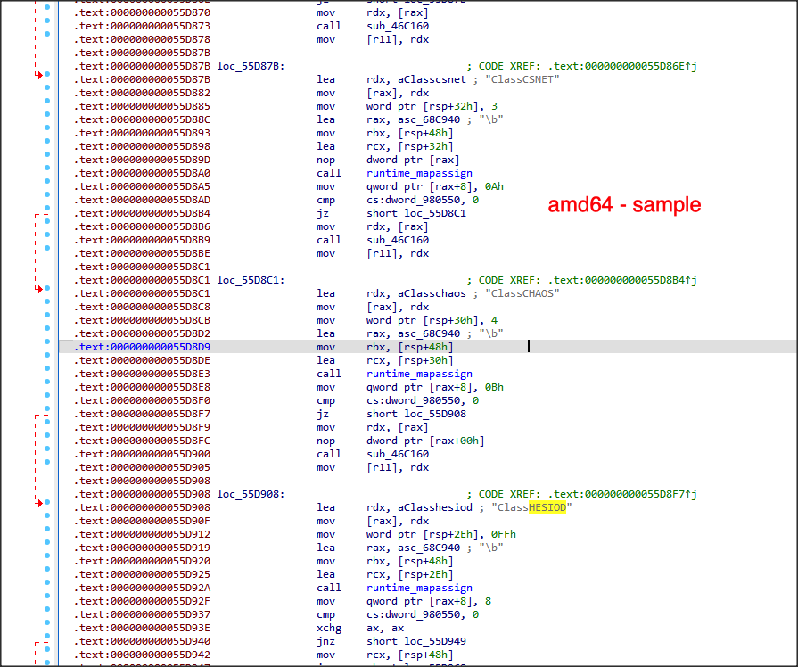This screenshot has height=667, width=798.
Task: Click the highlighted HESIOD text
Action: tap(547, 507)
